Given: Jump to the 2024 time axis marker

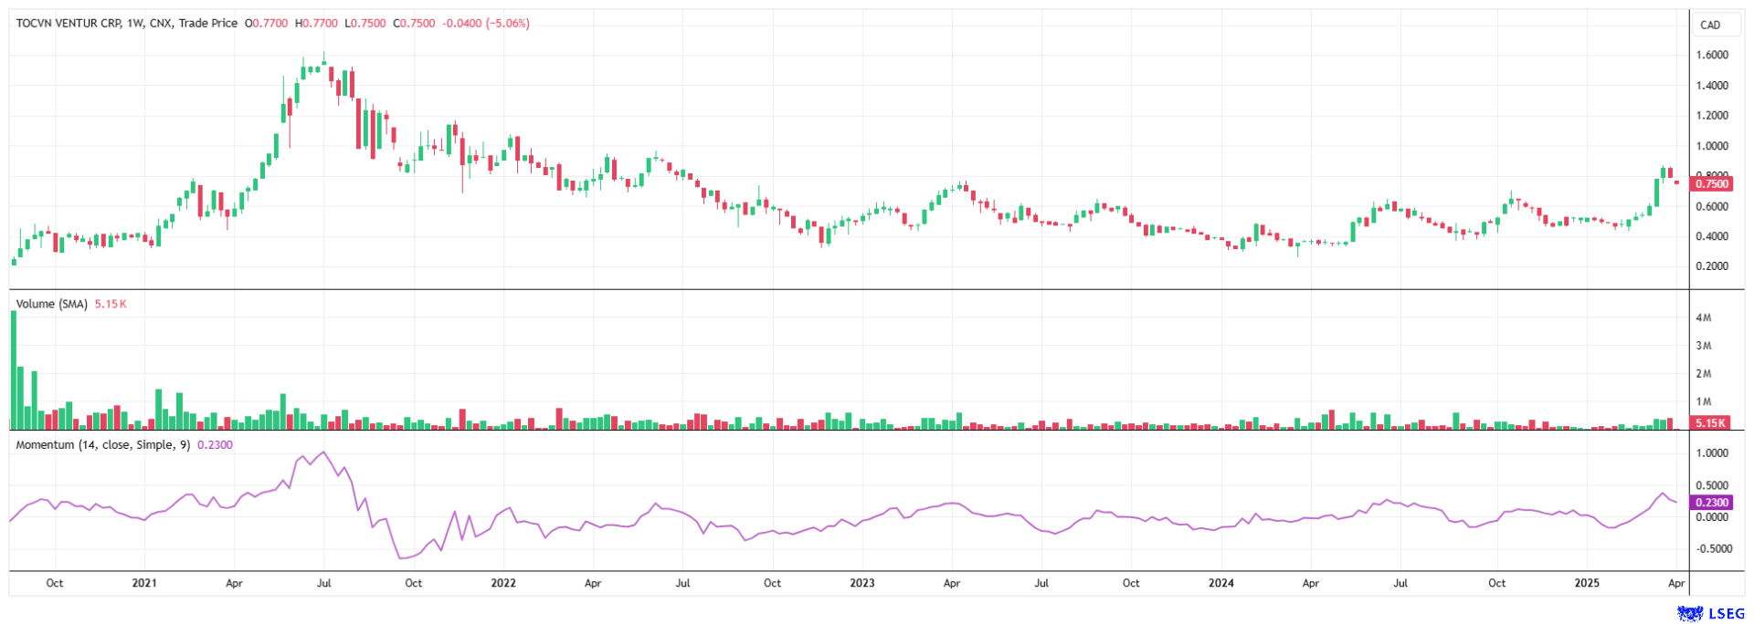Looking at the screenshot, I should (1220, 583).
